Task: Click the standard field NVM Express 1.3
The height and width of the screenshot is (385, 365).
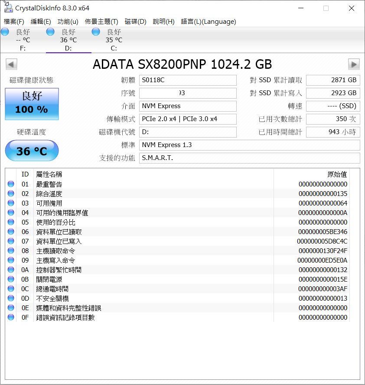Action: tap(250, 145)
